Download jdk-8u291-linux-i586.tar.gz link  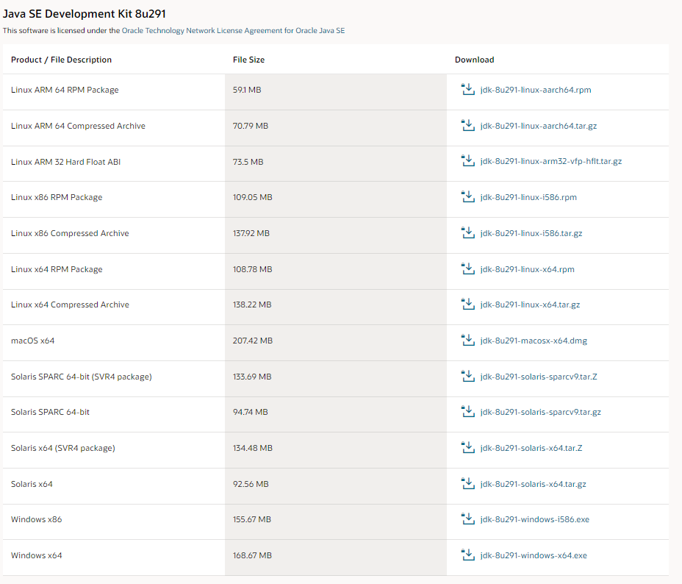[531, 233]
